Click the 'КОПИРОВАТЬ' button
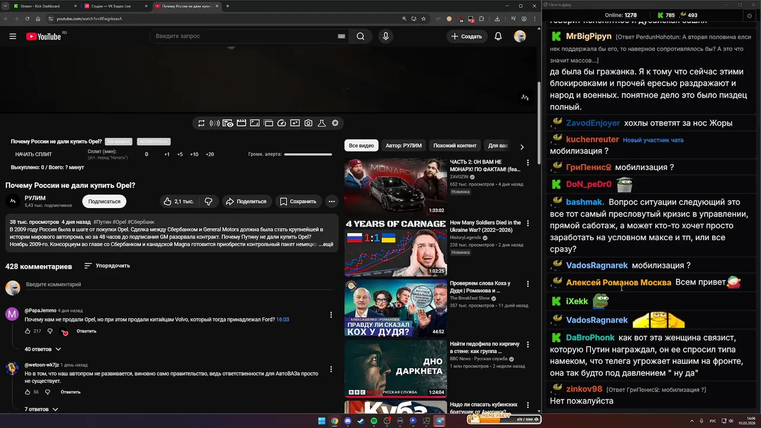The image size is (761, 428). coord(153,141)
